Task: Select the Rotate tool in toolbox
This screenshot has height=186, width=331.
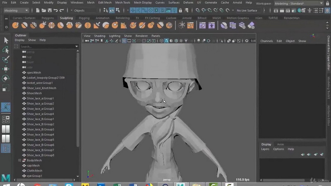Action: click(6, 79)
